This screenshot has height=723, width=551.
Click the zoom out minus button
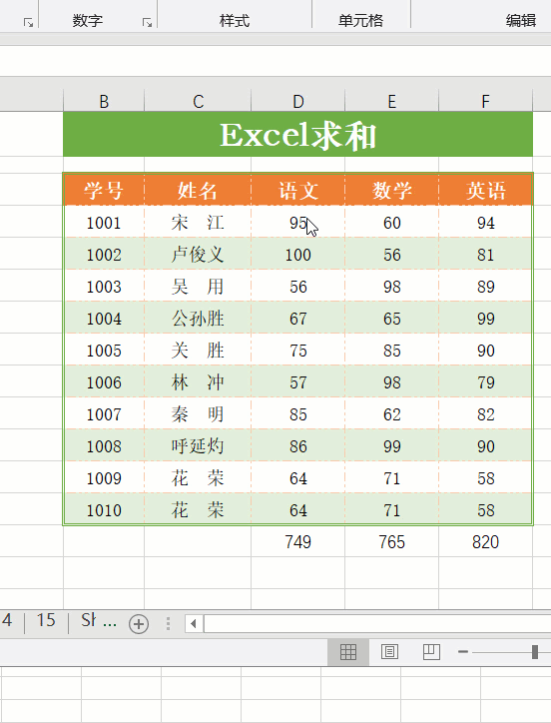463,651
